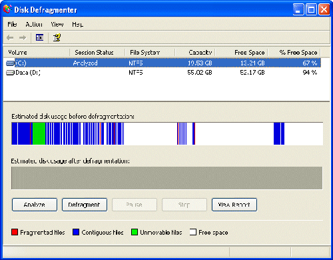This screenshot has width=333, height=260.
Task: Open the Action menu
Action: pos(34,24)
